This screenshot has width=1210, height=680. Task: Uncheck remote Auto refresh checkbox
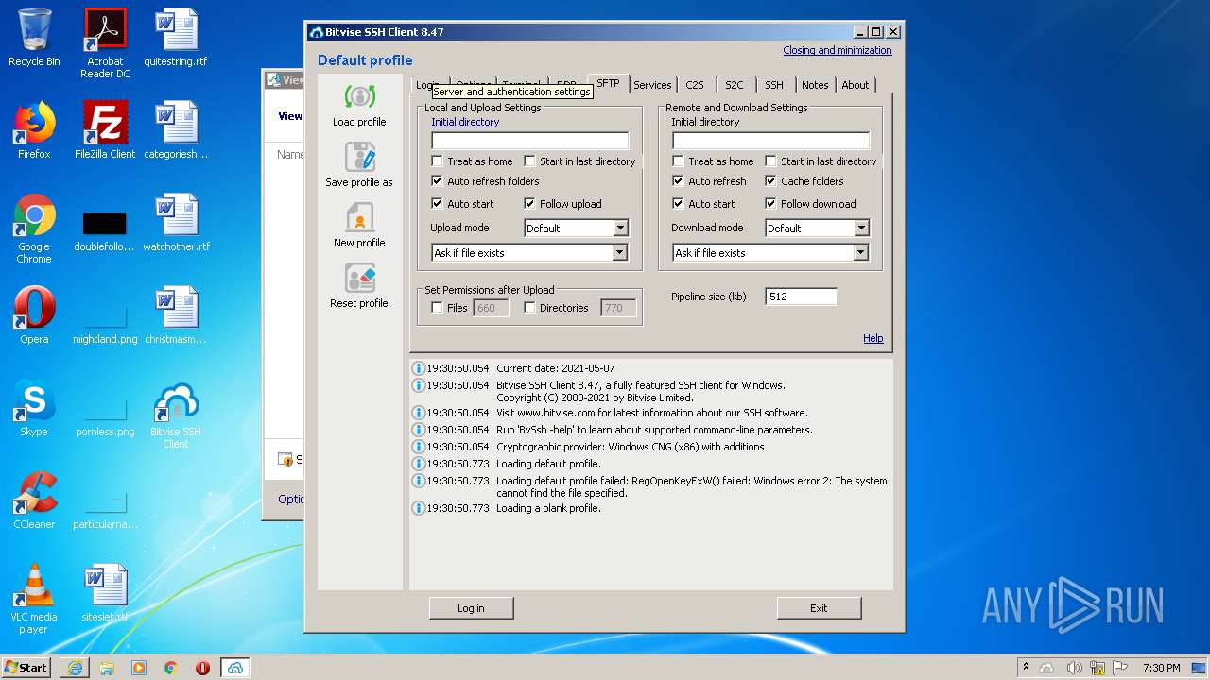(678, 181)
